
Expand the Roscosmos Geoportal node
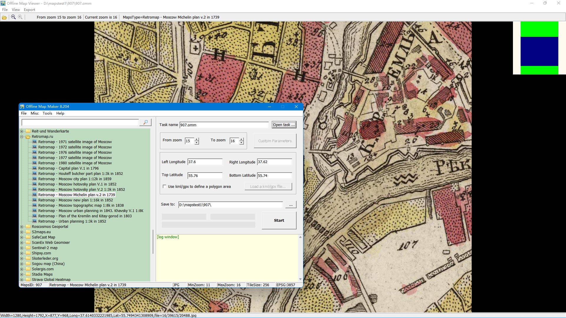click(x=22, y=227)
